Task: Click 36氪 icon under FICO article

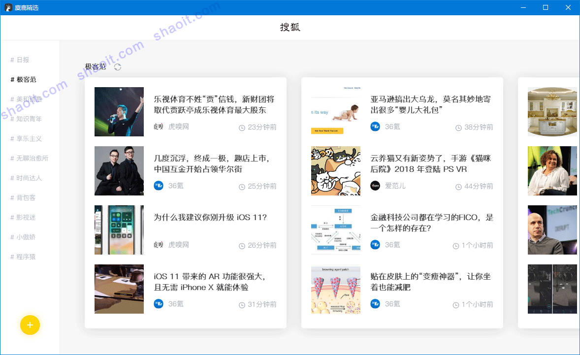Action: 375,244
